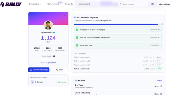
Task: Click Active badge for Weekly Leaderboard 4
Action: (159, 69)
